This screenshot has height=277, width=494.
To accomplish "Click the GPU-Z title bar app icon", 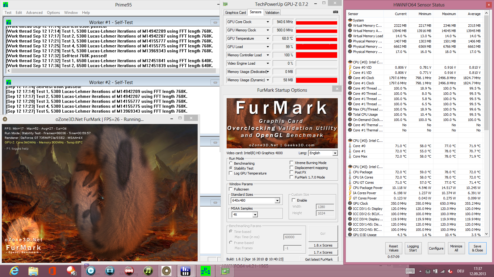I will (225, 4).
